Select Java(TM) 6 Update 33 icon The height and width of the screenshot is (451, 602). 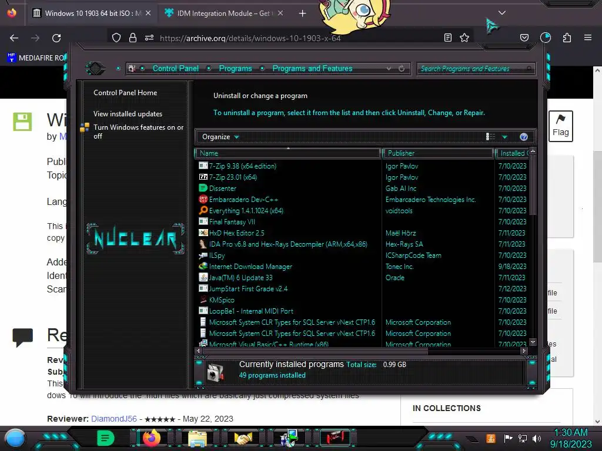(203, 277)
